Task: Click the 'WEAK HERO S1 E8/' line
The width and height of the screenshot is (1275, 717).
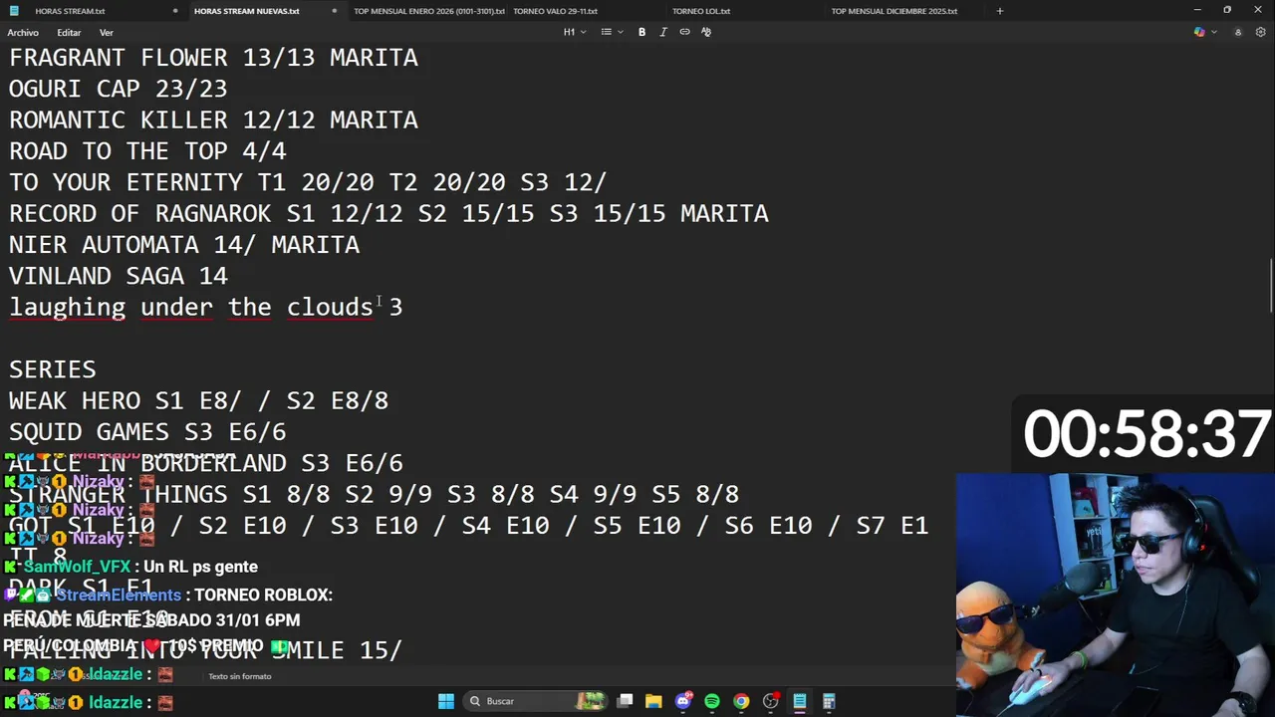Action: [199, 400]
